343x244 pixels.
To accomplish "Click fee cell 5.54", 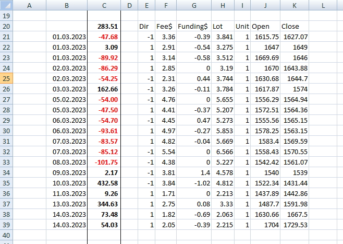I will coord(166,152).
